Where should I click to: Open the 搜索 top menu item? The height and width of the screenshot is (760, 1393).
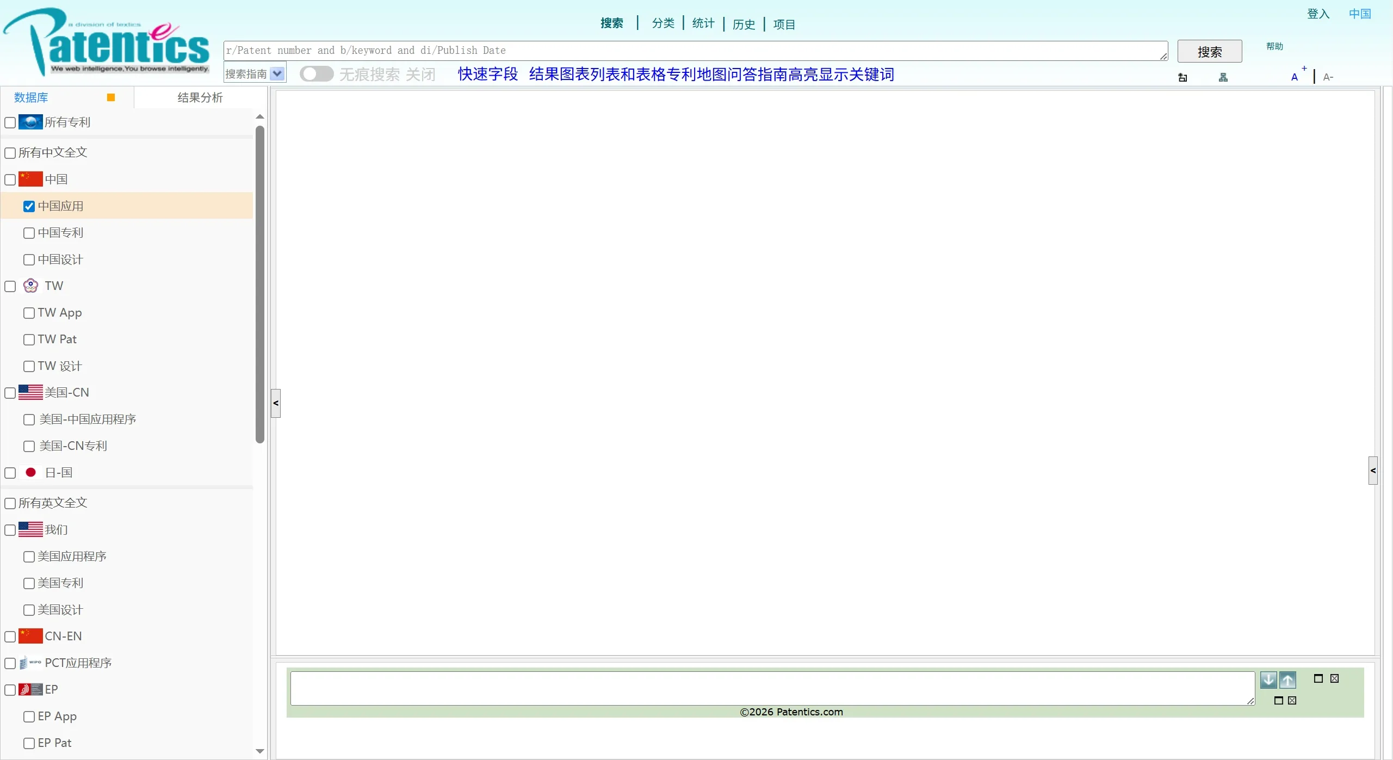(612, 23)
